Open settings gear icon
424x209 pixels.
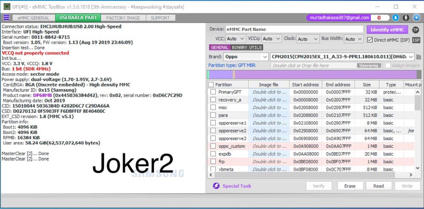pyautogui.click(x=416, y=18)
